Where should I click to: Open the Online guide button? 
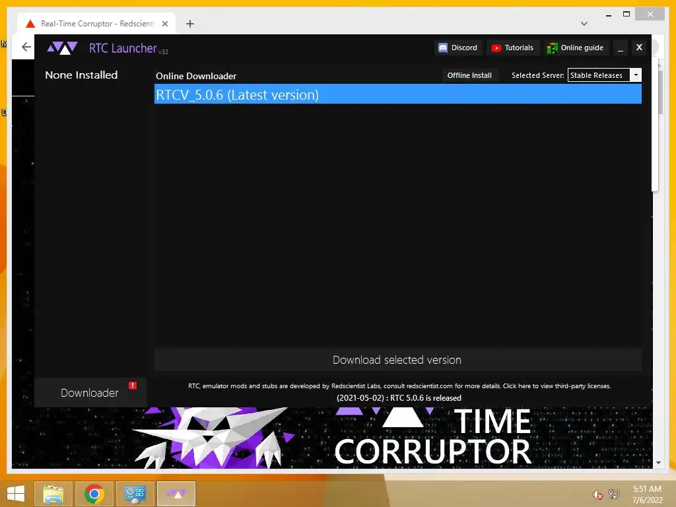tap(576, 48)
